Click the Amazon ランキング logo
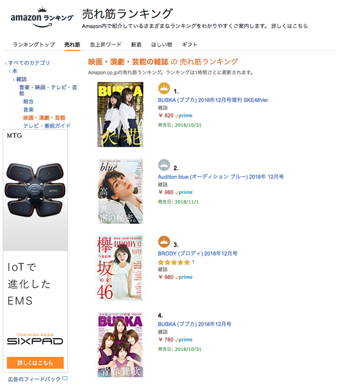This screenshot has width=343, height=389. click(42, 18)
